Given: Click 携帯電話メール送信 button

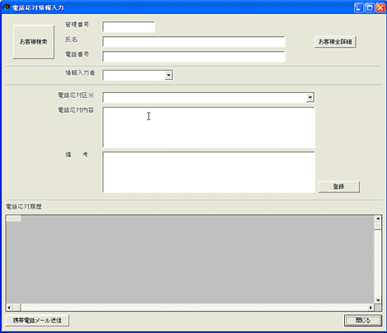Looking at the screenshot, I should coord(37,321).
